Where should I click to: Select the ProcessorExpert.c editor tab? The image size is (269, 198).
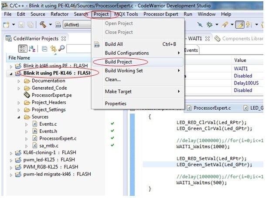[x=209, y=108]
